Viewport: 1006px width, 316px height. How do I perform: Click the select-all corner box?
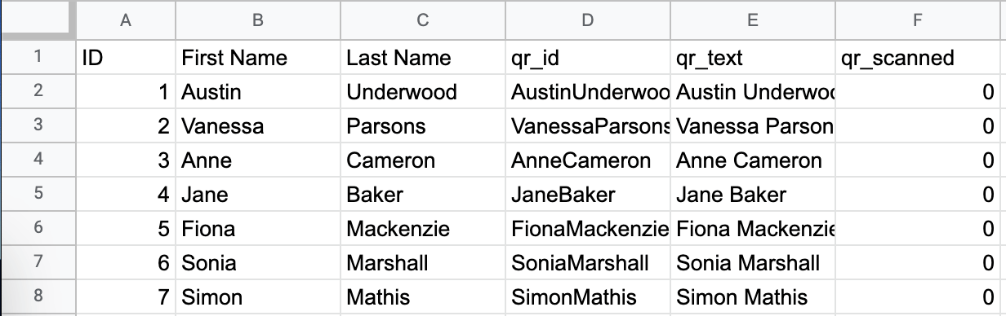point(38,21)
